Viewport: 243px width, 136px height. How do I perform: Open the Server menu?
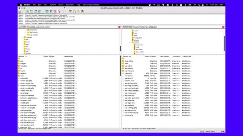(x=61, y=5)
